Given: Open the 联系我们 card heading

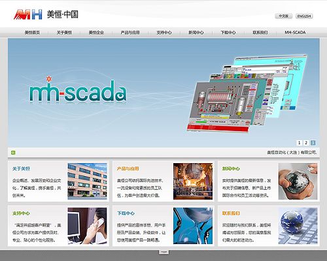Looking at the screenshot, I should [x=231, y=213].
